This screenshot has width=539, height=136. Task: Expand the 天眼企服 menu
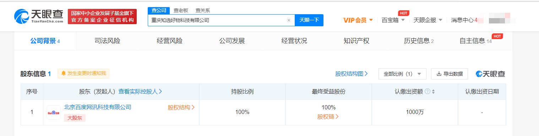(x=428, y=20)
